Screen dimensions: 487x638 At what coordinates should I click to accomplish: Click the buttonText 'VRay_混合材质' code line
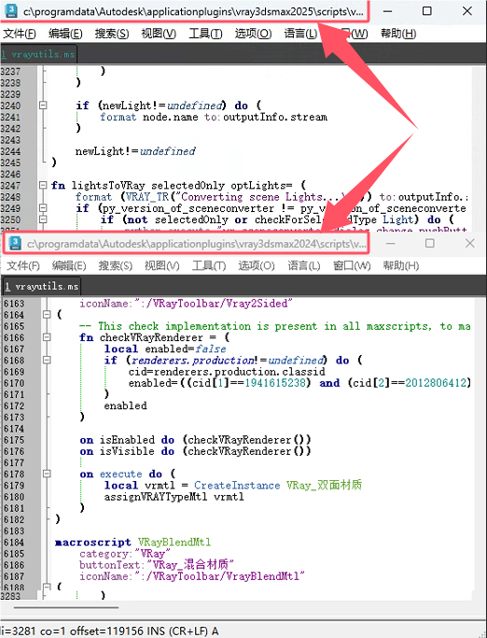[157, 565]
